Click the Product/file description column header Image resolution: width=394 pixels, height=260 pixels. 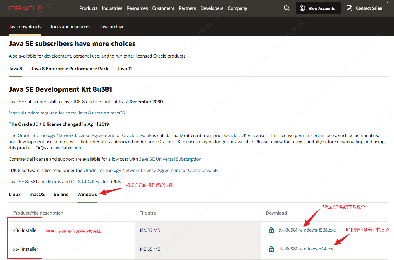(x=38, y=213)
